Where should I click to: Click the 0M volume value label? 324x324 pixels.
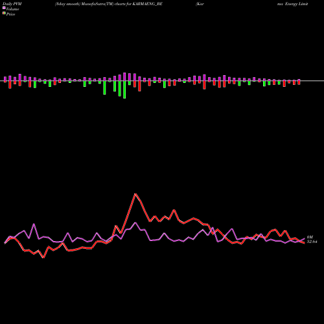[310, 237]
